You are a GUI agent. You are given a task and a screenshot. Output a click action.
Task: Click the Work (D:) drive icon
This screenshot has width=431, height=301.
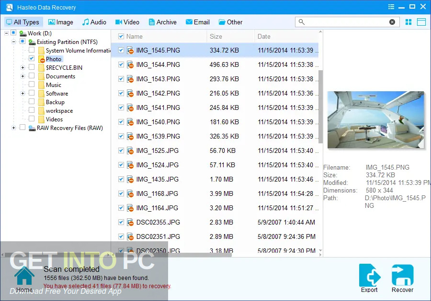click(23, 33)
